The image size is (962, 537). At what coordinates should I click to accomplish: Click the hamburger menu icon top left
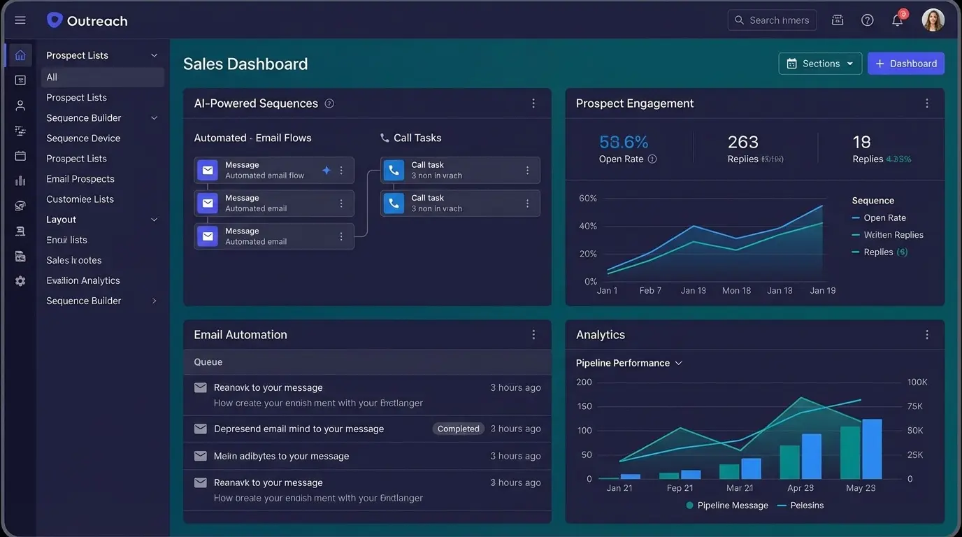20,19
